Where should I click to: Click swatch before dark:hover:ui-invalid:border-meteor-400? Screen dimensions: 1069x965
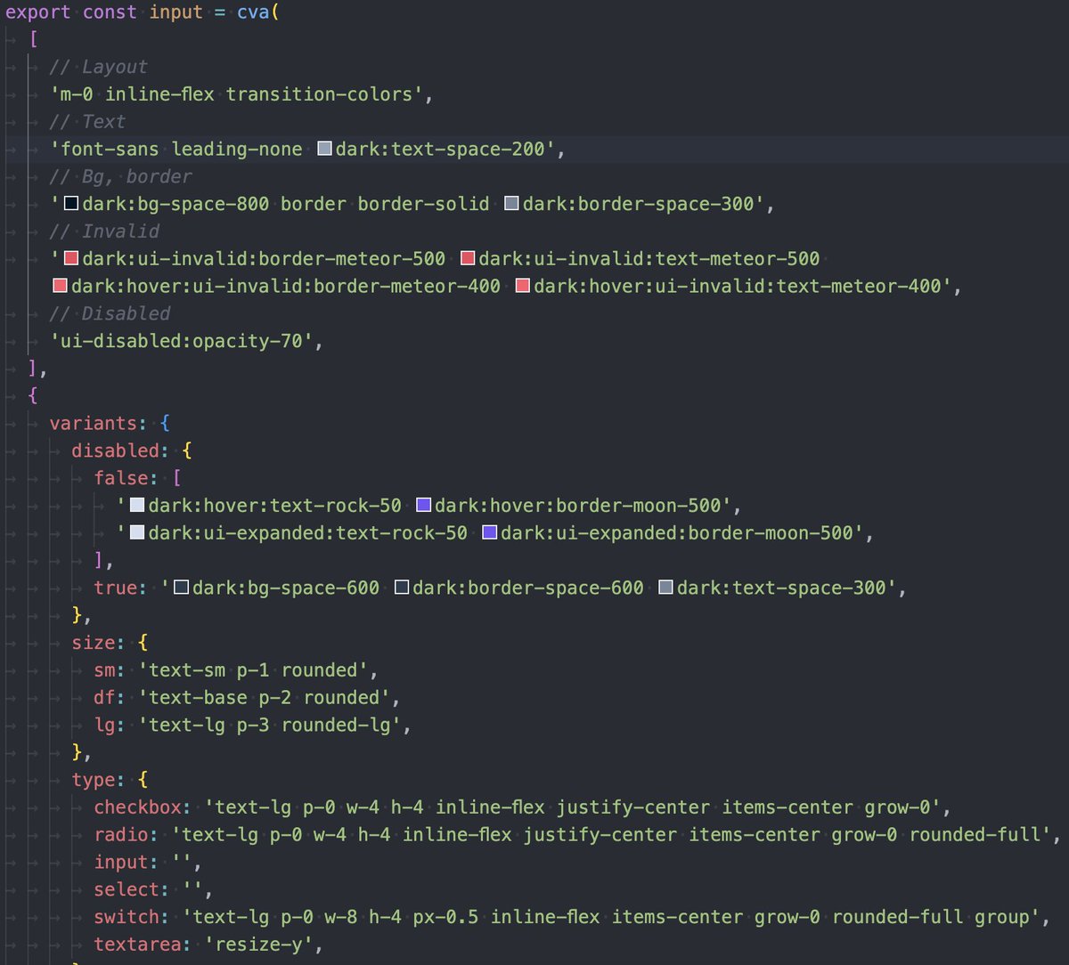60,287
